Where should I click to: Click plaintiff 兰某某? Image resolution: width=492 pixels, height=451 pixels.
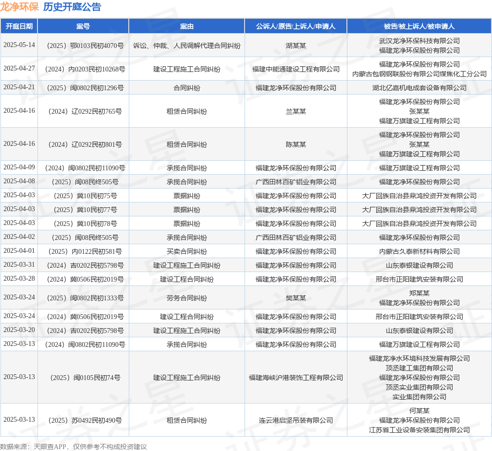point(296,112)
